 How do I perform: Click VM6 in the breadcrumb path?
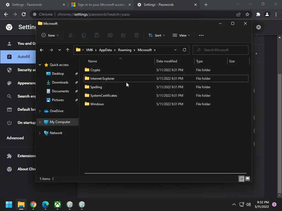[90, 50]
